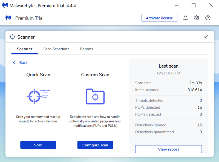Minimize the Malwarebytes window
Viewport: 219px width, 162px height.
pyautogui.click(x=177, y=5)
